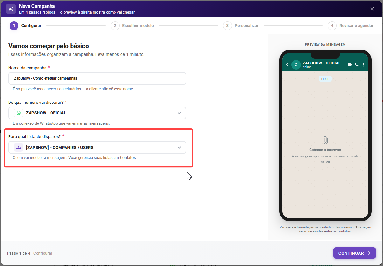Click the ZAPSHOW - OFICIAL contact name in preview

tap(322, 63)
